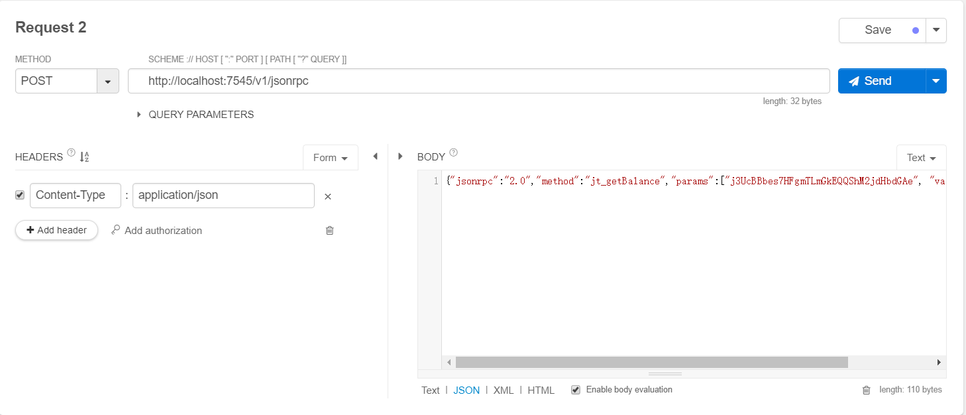
Task: Click the "length: 32 bytes" URL length text
Action: click(x=792, y=101)
